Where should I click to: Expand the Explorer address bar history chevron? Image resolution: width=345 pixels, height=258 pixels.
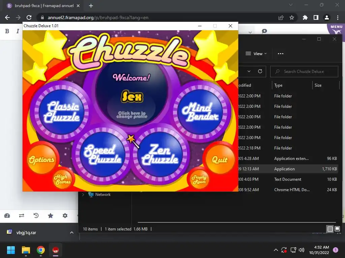[249, 71]
